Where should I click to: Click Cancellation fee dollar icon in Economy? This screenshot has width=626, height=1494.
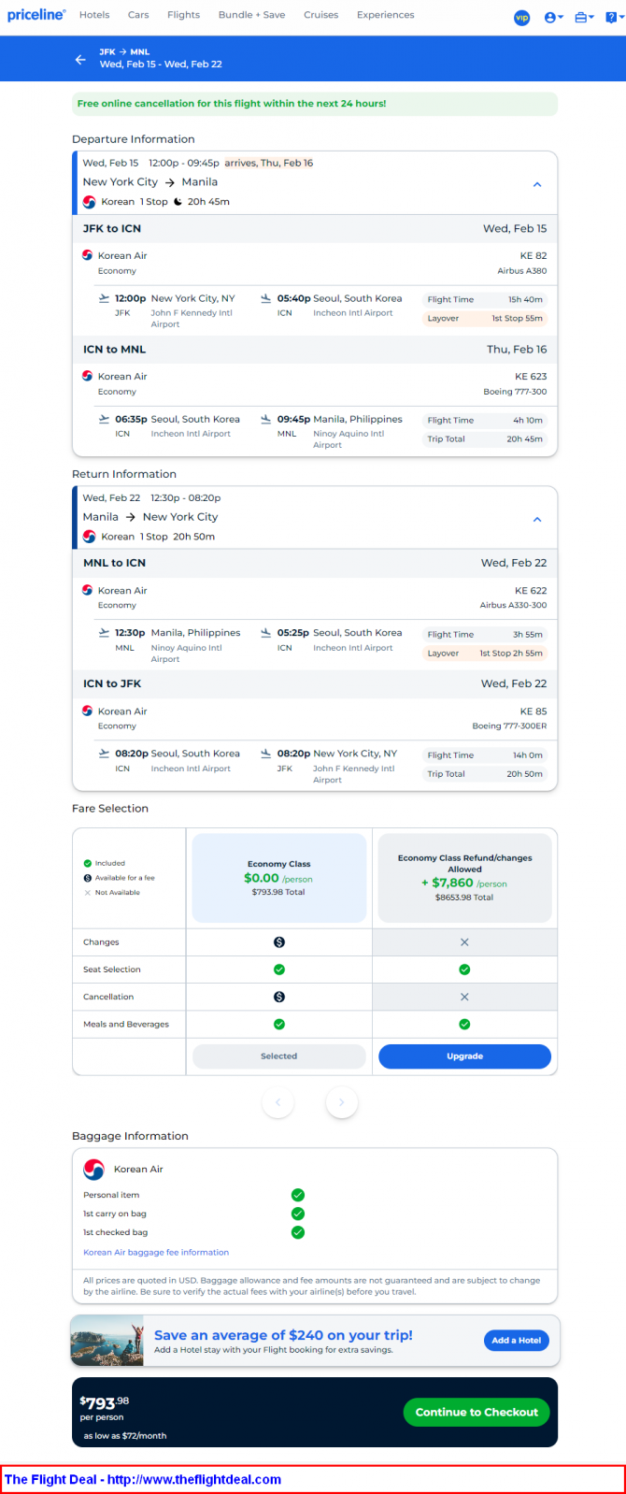[x=278, y=997]
